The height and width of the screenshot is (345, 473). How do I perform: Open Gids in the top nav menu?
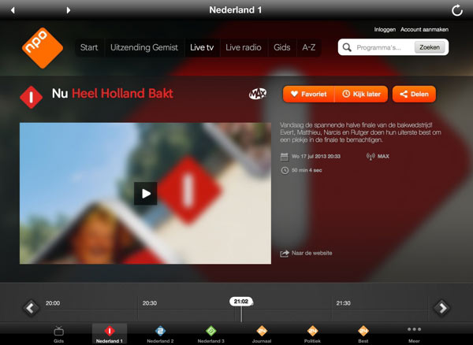pos(282,47)
